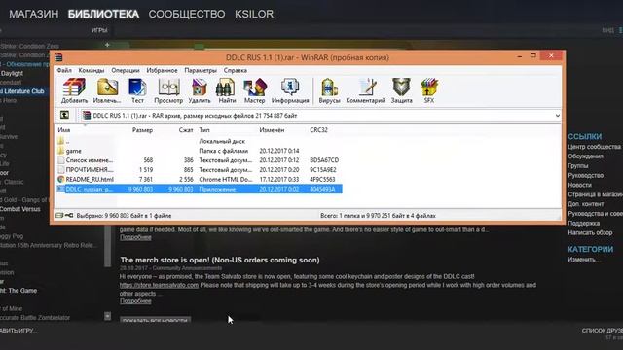Image resolution: width=623 pixels, height=350 pixels.
Task: Run the Вирусы (Virus scan) tool
Action: [329, 90]
